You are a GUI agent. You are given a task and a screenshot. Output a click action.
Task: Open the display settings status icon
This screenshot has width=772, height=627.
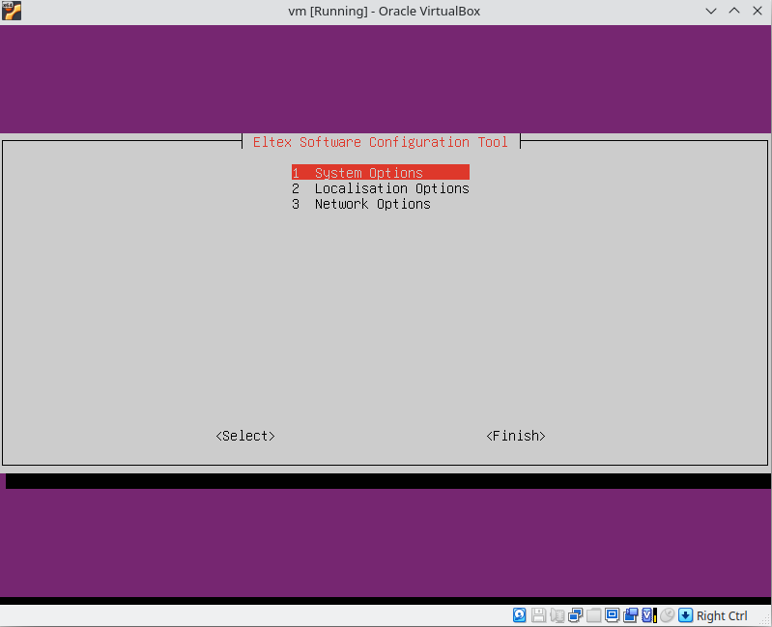point(612,615)
